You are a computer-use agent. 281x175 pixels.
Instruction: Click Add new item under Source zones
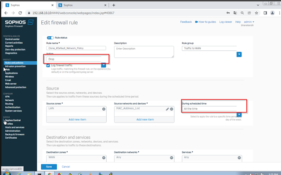[x=77, y=119]
